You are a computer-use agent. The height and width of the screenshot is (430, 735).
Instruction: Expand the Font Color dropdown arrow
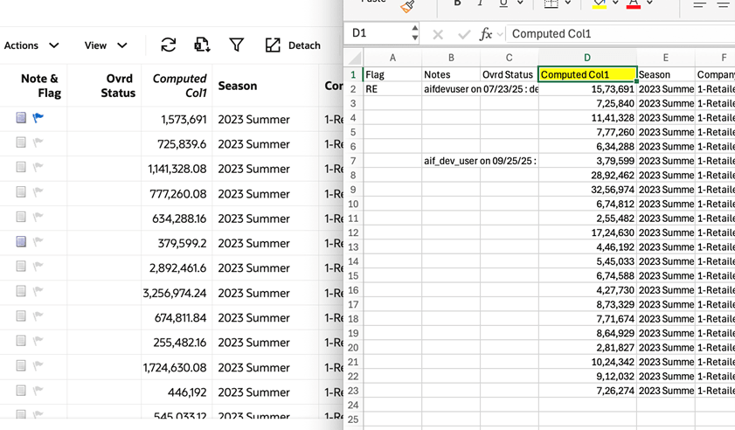[x=649, y=3]
